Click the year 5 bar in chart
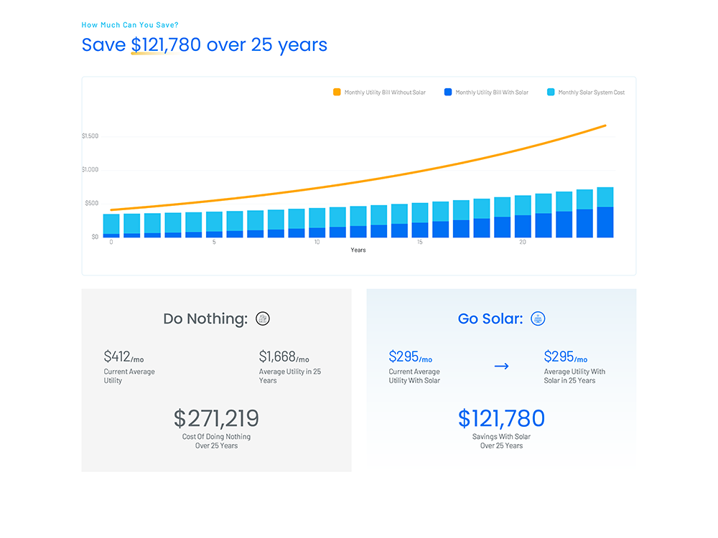 tap(214, 225)
